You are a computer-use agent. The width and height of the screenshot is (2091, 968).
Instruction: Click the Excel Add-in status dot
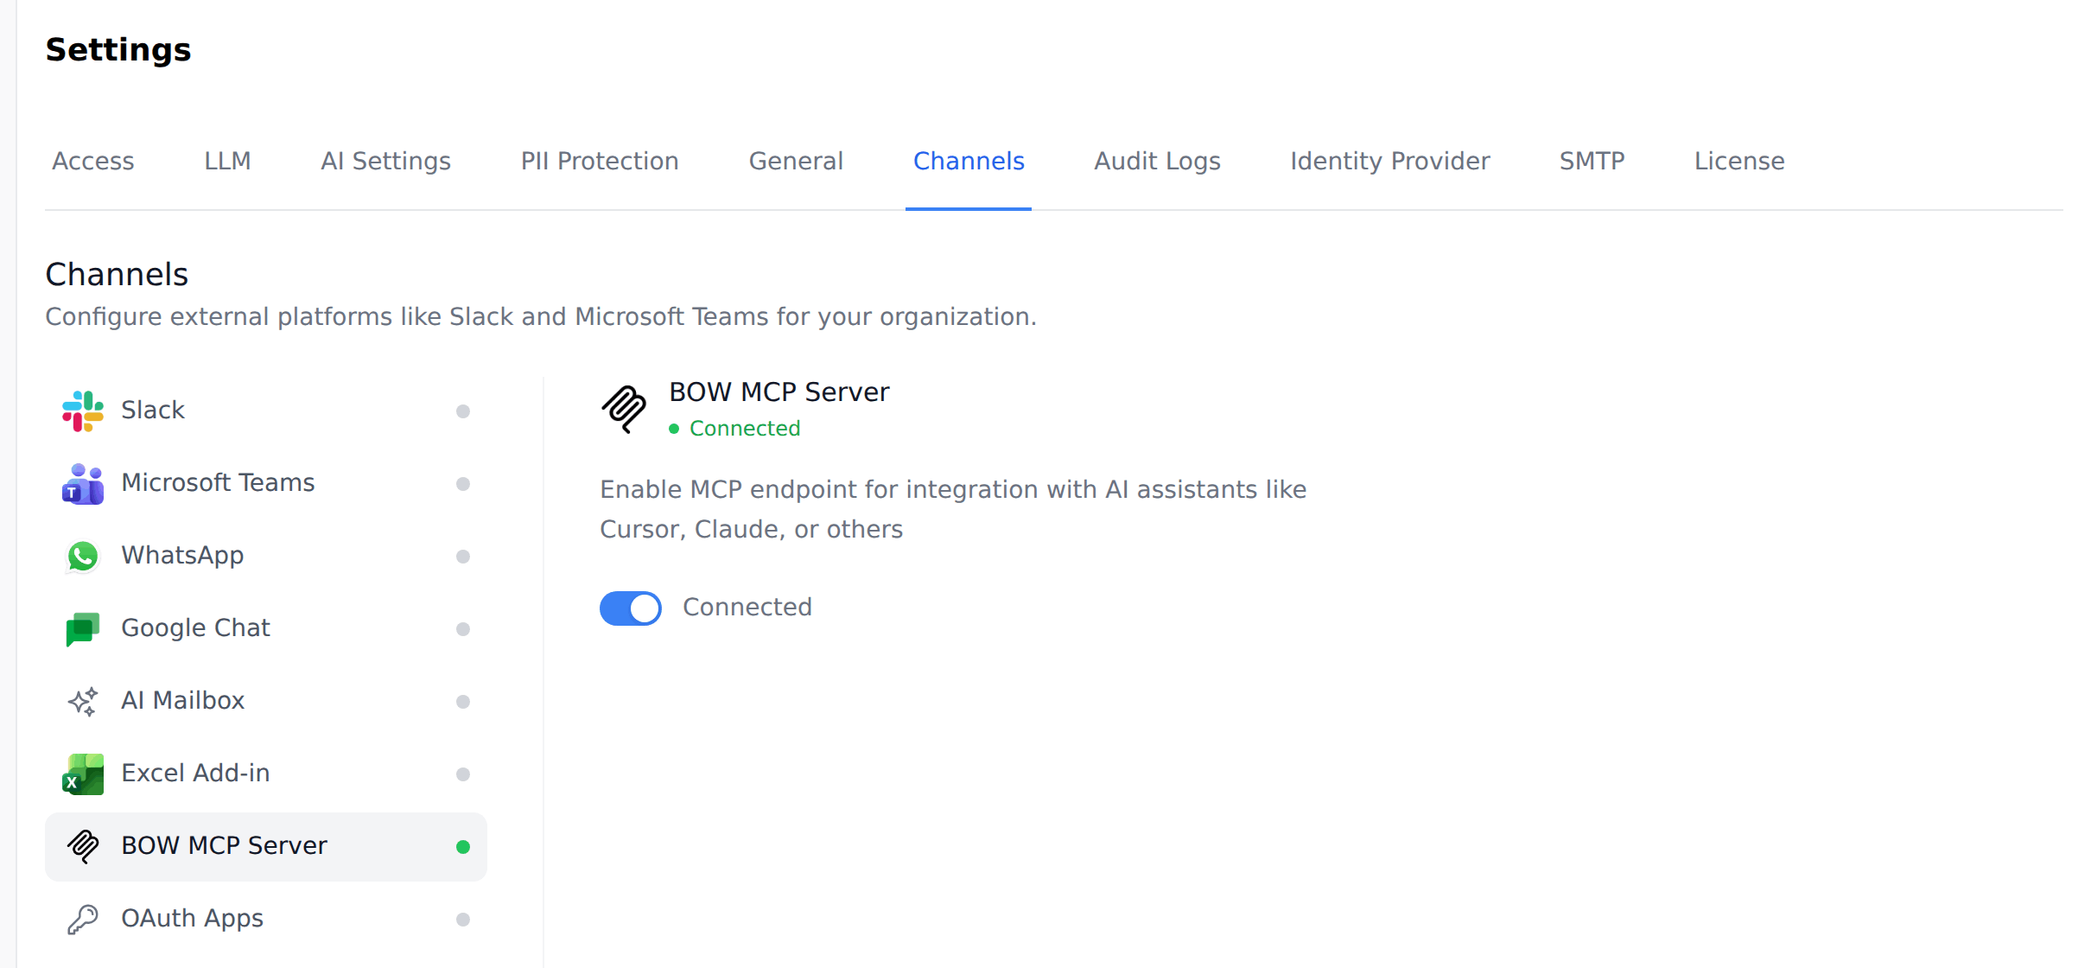click(x=463, y=774)
